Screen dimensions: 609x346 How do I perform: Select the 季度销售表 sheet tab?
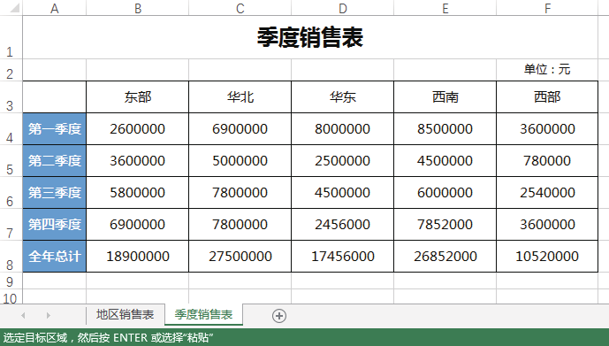coord(203,314)
